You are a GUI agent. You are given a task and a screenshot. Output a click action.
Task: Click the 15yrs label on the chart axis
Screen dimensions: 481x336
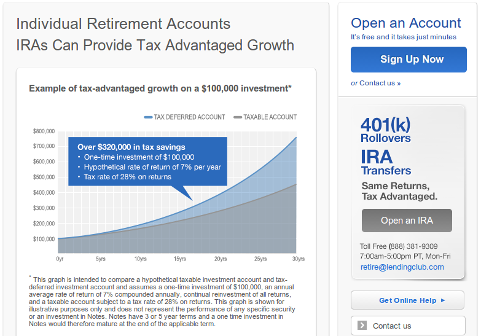tap(180, 259)
